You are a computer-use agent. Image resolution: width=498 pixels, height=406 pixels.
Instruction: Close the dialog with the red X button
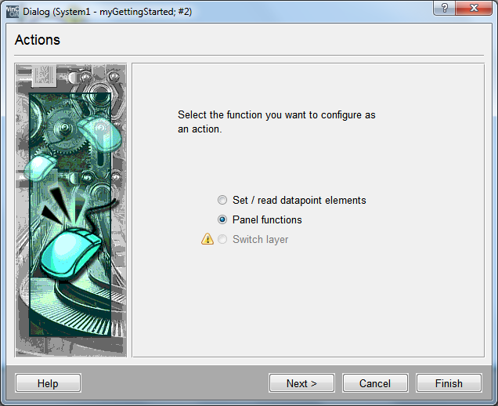[x=475, y=8]
